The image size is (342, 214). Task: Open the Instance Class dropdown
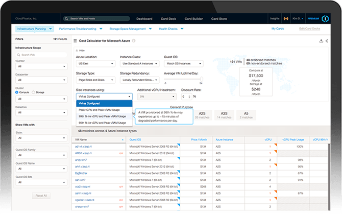tap(139, 63)
